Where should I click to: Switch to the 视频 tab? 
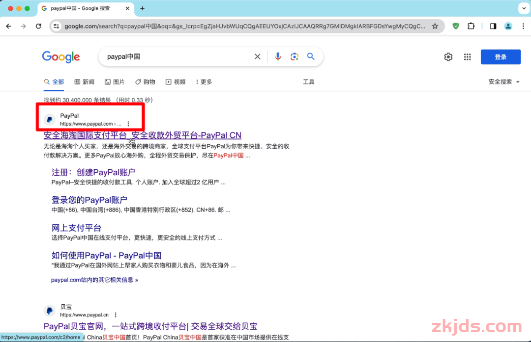pyautogui.click(x=176, y=82)
